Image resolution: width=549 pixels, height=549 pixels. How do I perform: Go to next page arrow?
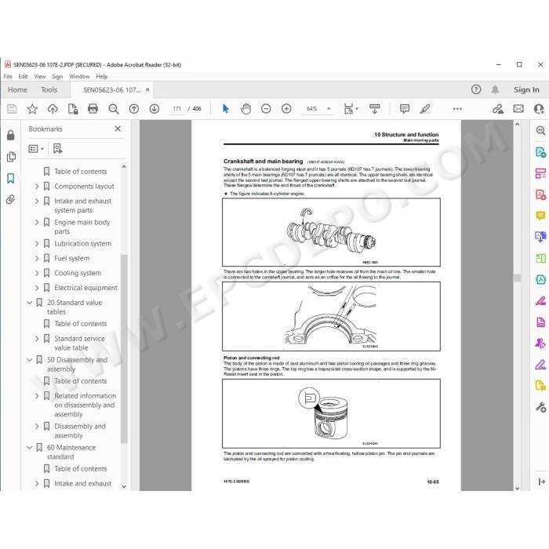tap(154, 109)
